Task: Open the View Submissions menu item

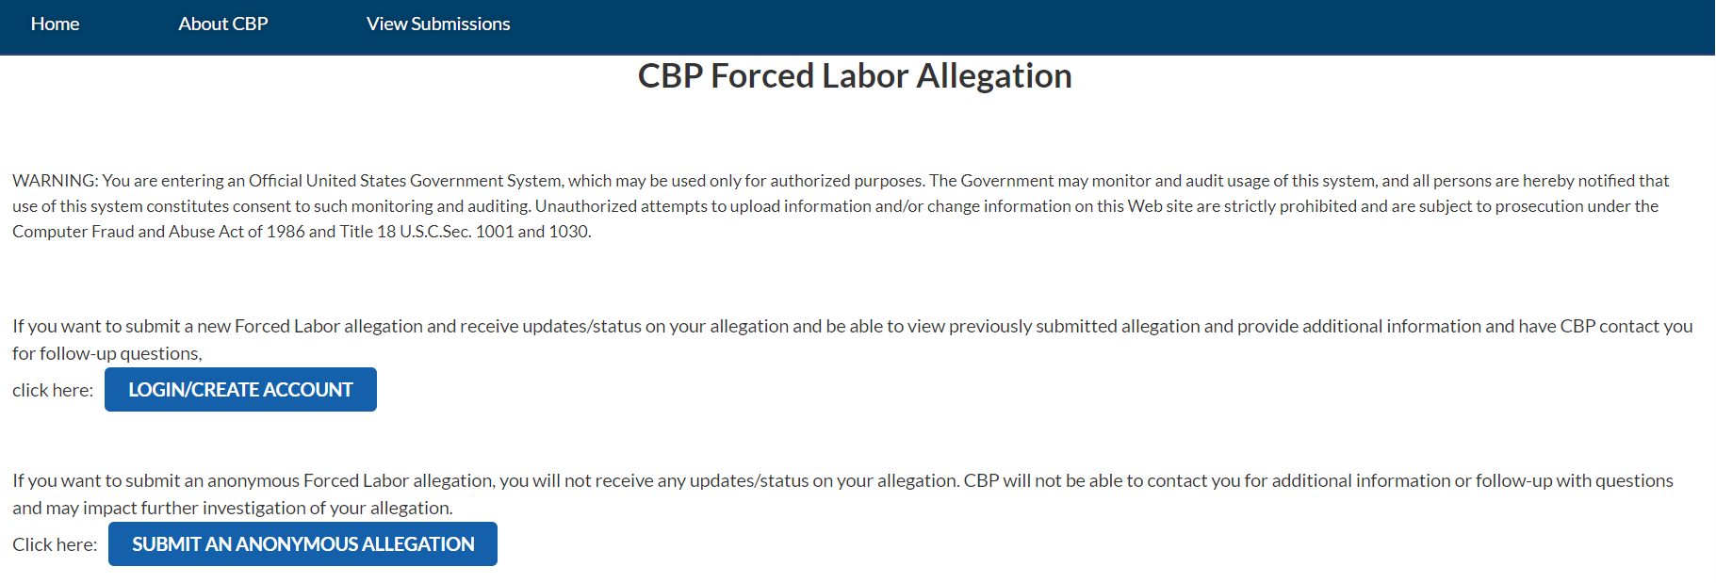Action: (x=438, y=24)
